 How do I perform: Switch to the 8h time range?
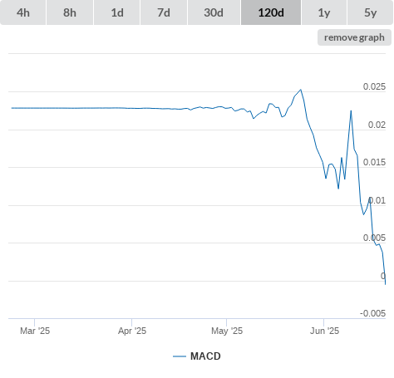[x=70, y=12]
